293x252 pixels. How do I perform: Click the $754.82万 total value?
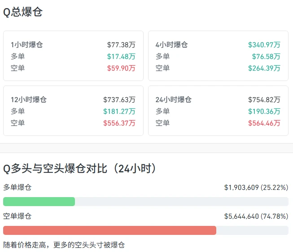coord(264,100)
